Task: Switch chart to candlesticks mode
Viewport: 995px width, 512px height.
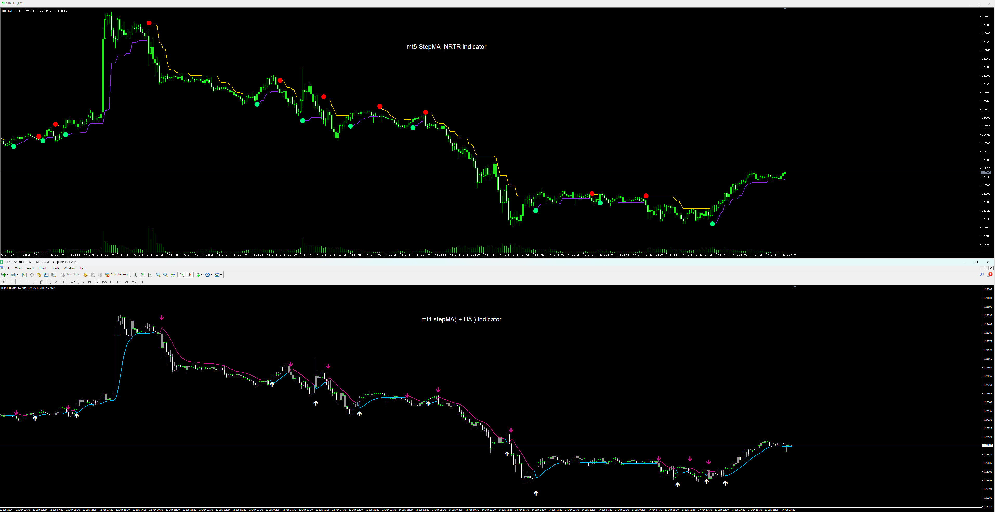Action: coord(142,275)
